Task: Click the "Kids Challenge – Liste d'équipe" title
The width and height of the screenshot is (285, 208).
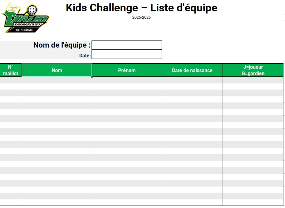Action: [x=141, y=8]
